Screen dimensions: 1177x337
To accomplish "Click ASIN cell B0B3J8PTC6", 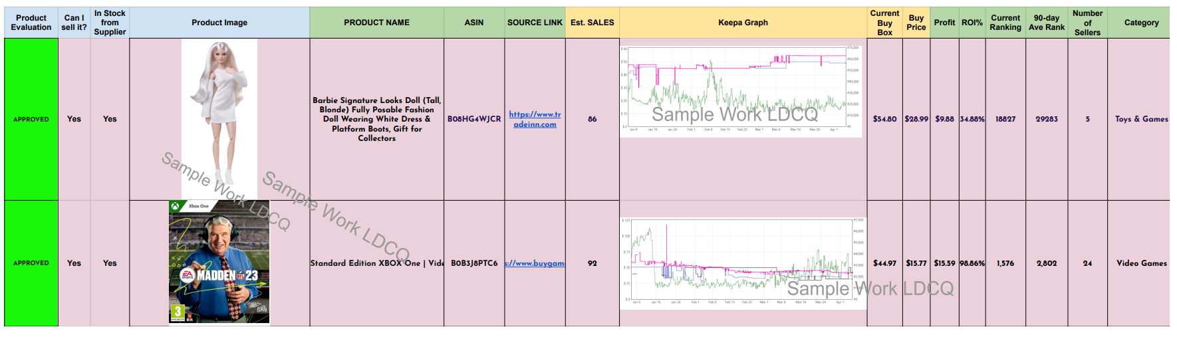I will coord(474,263).
